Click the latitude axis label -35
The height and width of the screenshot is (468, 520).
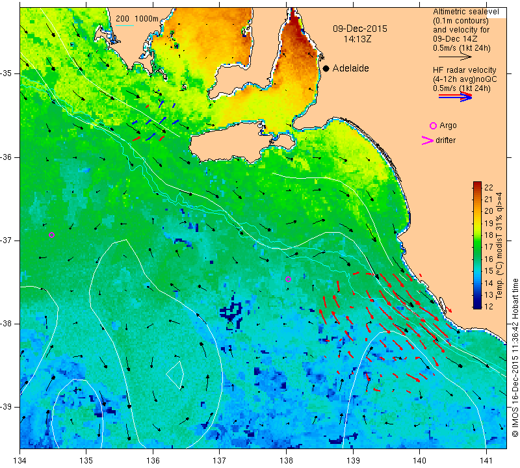pyautogui.click(x=6, y=73)
